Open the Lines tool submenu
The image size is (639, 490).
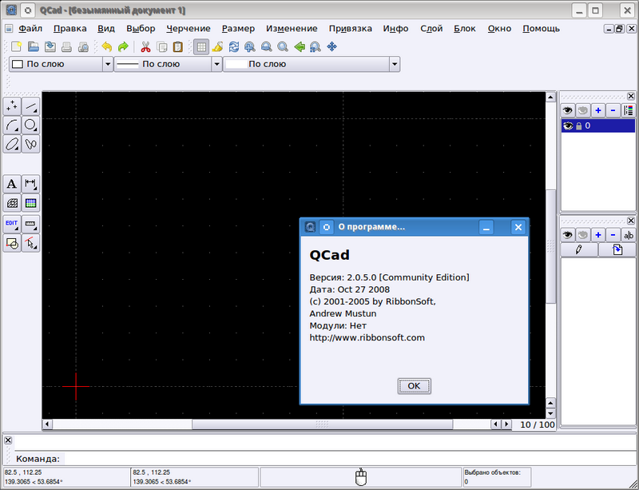click(x=30, y=106)
